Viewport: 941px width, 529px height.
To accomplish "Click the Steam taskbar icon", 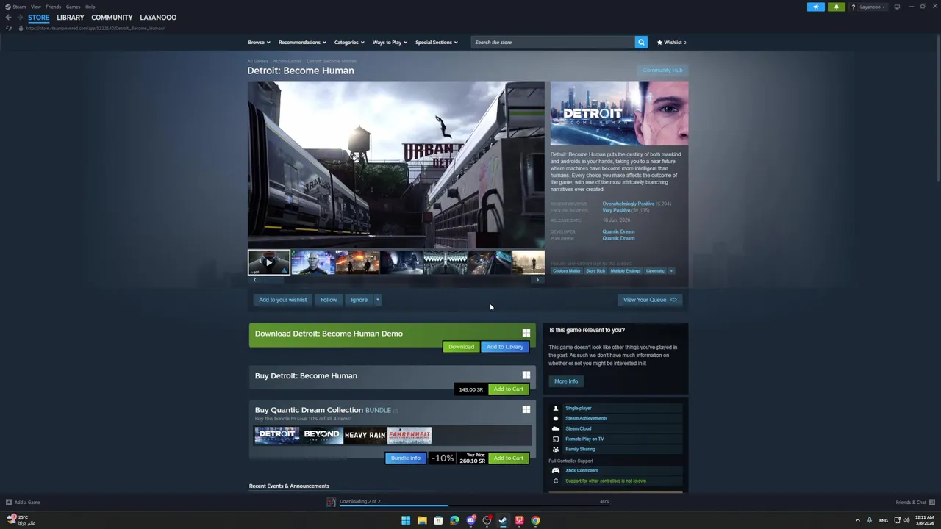I will click(503, 520).
